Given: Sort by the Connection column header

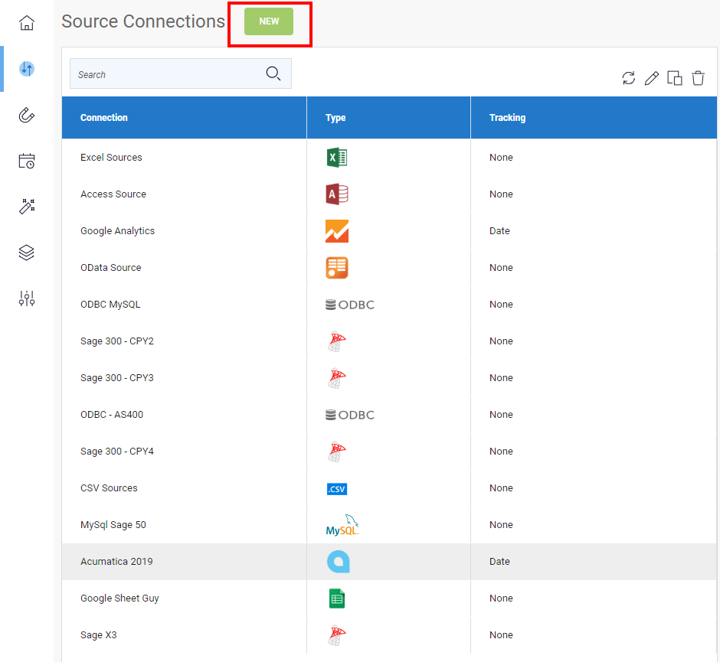Looking at the screenshot, I should click(x=104, y=118).
